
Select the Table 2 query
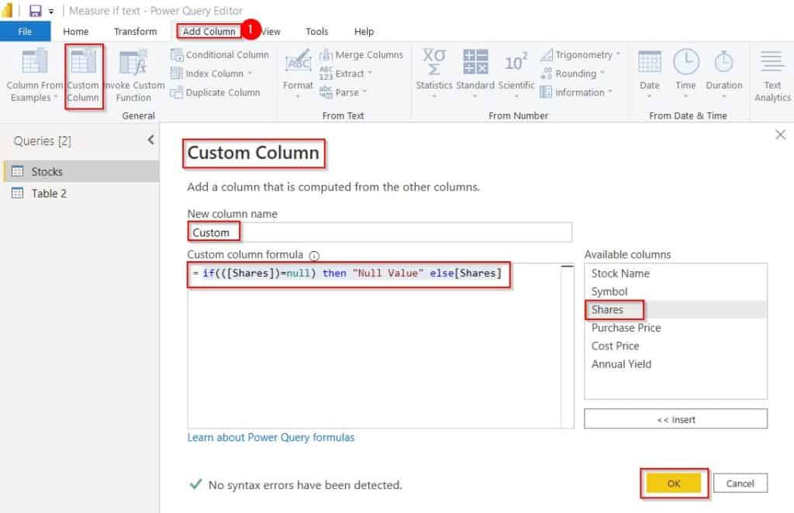point(81,193)
